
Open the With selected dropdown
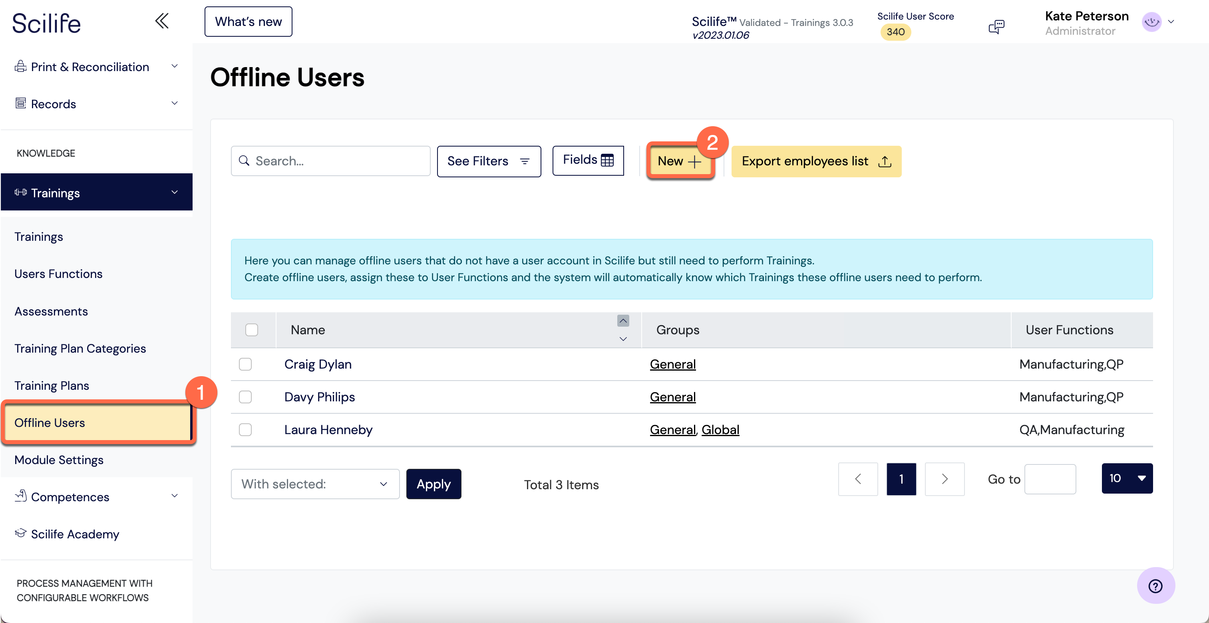(315, 484)
